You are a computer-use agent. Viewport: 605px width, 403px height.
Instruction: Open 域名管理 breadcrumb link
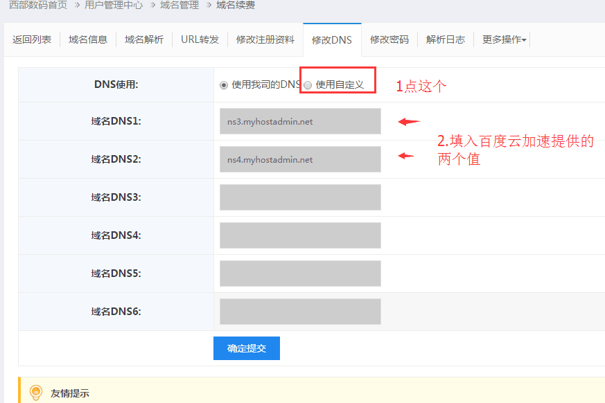coord(179,5)
